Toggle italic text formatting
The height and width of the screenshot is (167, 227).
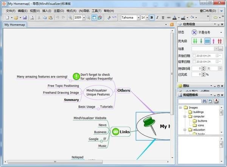(157, 17)
